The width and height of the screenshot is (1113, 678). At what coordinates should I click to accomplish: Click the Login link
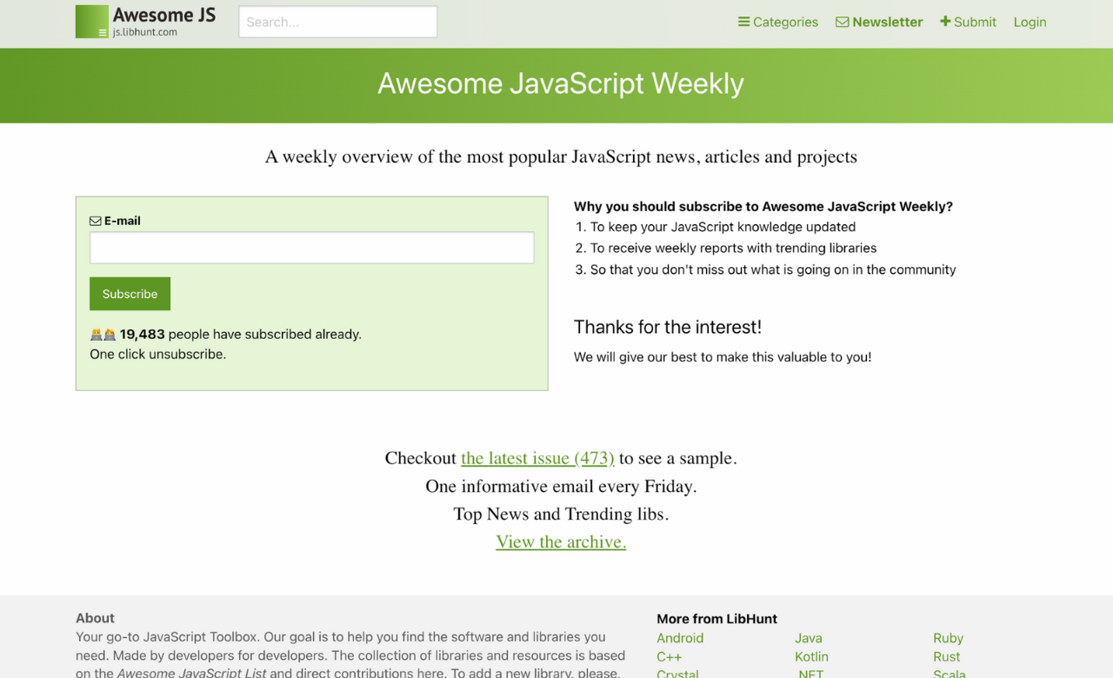click(x=1030, y=22)
